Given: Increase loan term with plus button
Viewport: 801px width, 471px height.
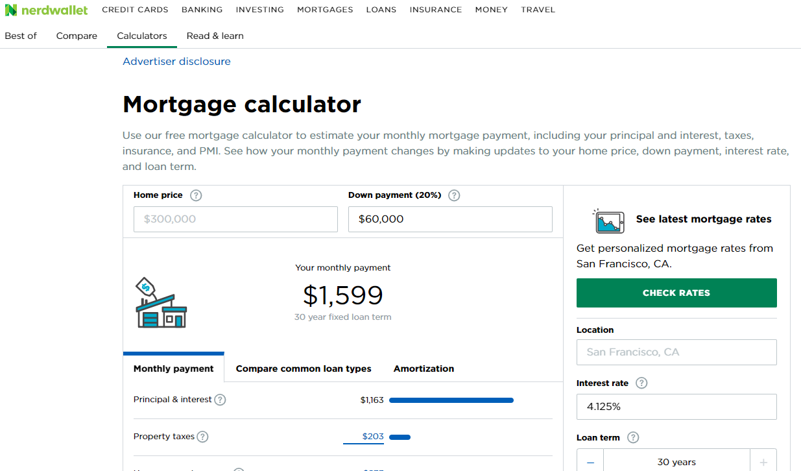Looking at the screenshot, I should 763,462.
